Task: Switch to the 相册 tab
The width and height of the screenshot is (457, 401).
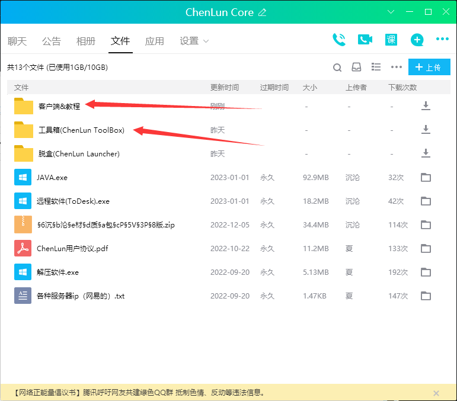Action: pyautogui.click(x=86, y=41)
